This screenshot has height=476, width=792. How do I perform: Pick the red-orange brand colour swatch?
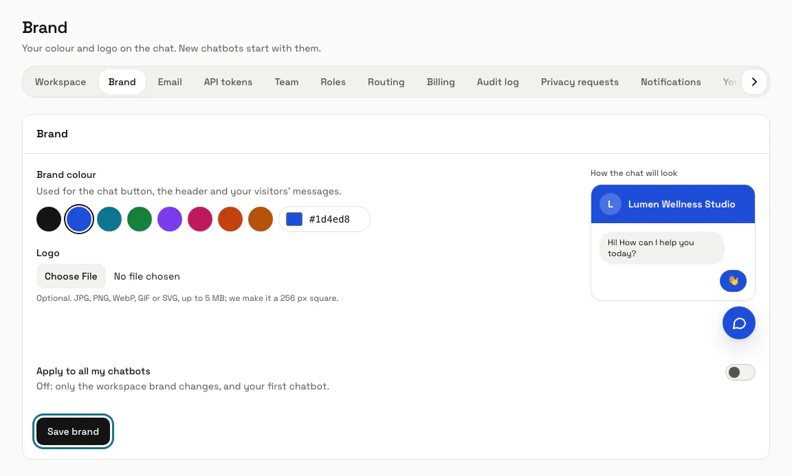[230, 219]
